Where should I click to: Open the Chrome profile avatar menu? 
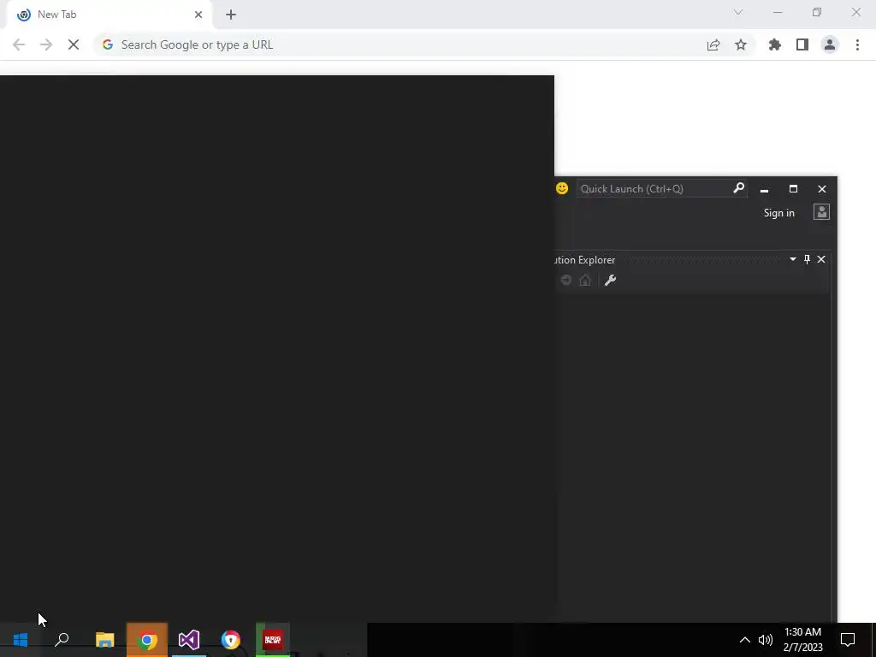[x=830, y=44]
